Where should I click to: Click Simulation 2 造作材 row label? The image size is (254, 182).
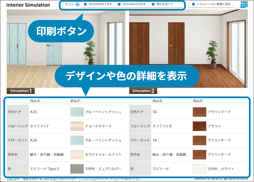coord(135,155)
